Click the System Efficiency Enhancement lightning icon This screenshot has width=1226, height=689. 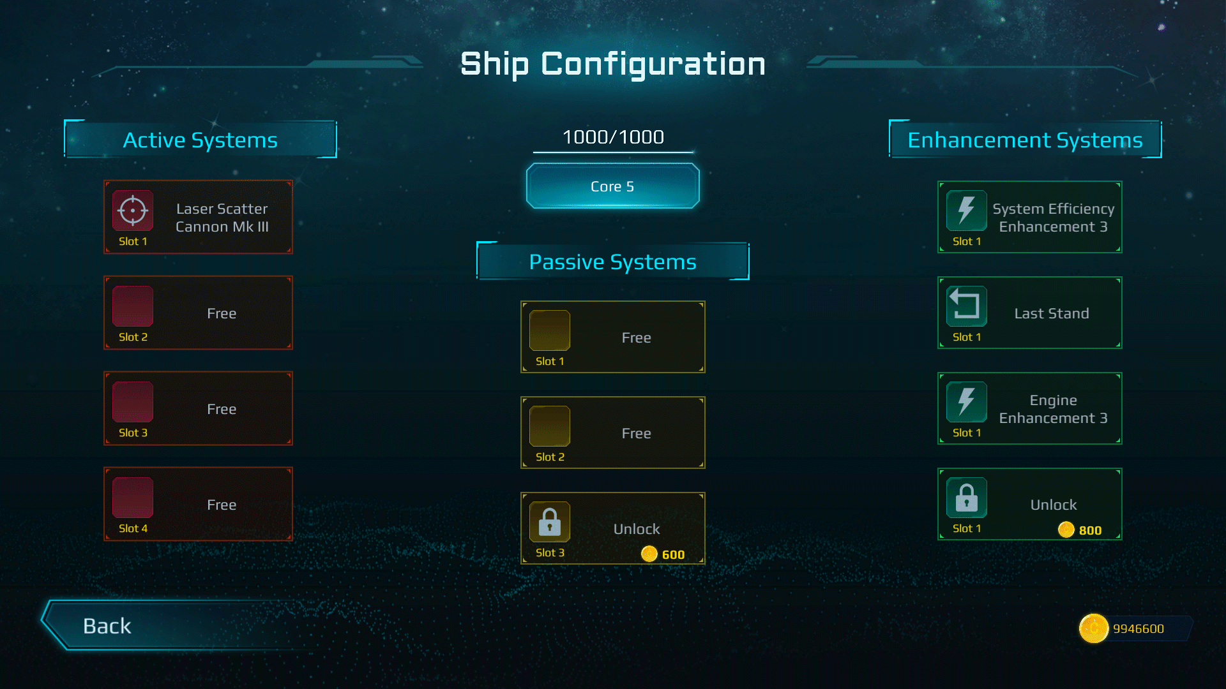(966, 210)
